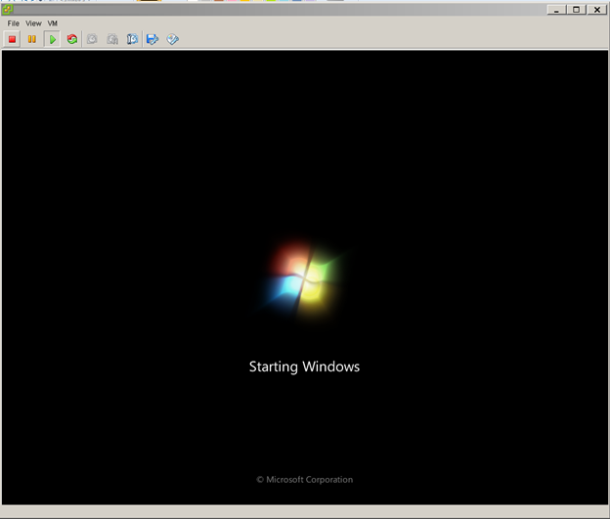Click the Revert to snapshot icon
The height and width of the screenshot is (519, 610).
(112, 39)
